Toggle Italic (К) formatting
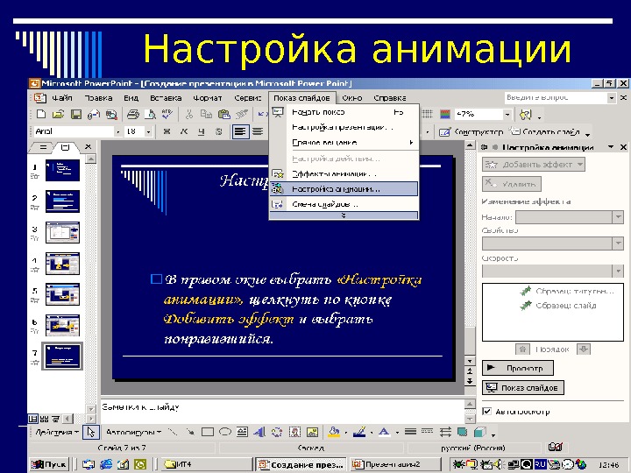Image resolution: width=631 pixels, height=473 pixels. pyautogui.click(x=184, y=131)
